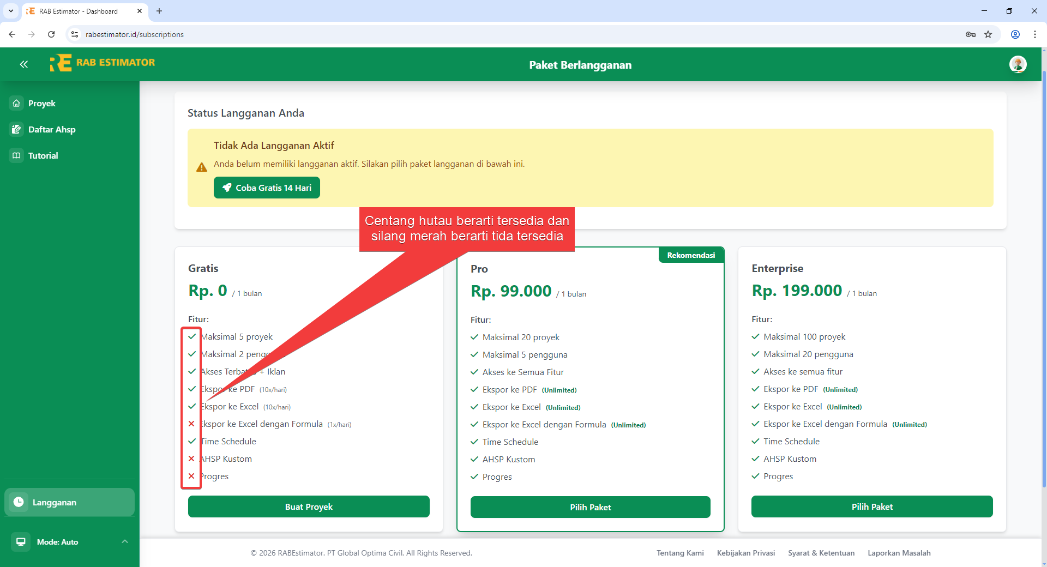The width and height of the screenshot is (1047, 567).
Task: Click the page scrollbar on the right edge
Action: tap(1043, 273)
